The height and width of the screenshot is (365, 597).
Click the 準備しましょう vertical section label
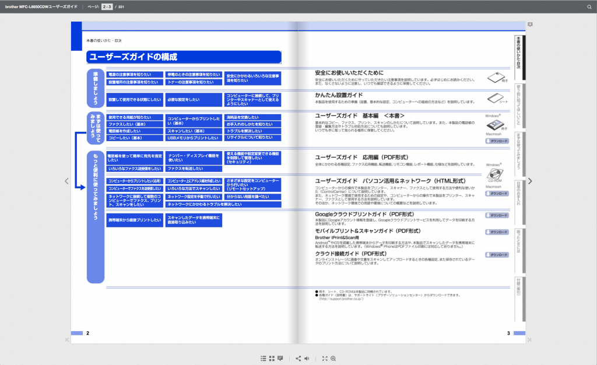tap(96, 88)
